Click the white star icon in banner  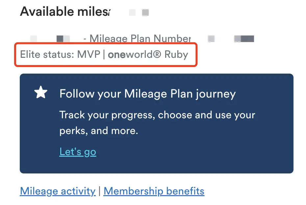tap(41, 93)
